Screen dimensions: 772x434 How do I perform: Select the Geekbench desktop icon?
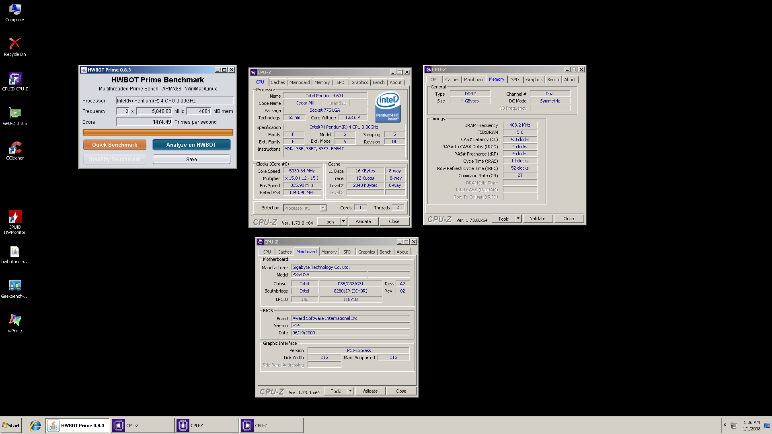click(15, 289)
